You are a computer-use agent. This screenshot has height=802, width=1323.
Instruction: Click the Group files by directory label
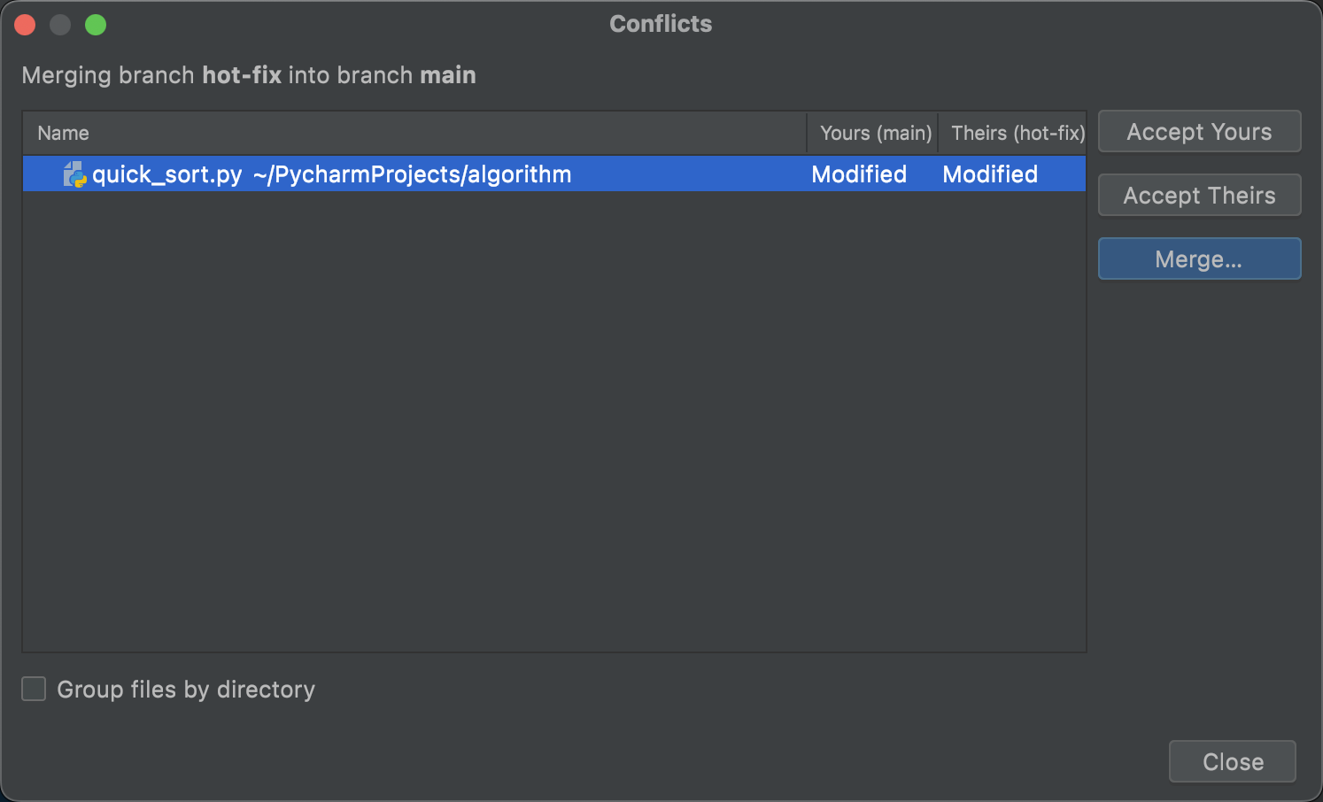186,690
